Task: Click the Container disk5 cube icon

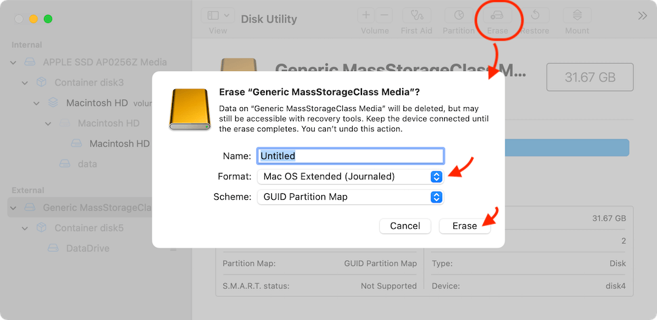Action: [x=41, y=228]
